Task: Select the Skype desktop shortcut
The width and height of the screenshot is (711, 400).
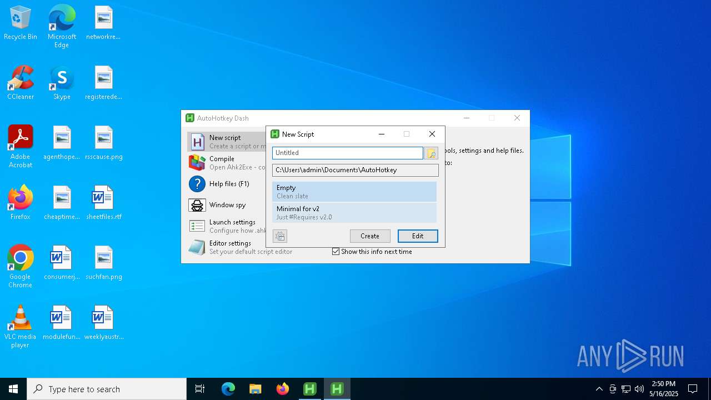Action: (62, 83)
